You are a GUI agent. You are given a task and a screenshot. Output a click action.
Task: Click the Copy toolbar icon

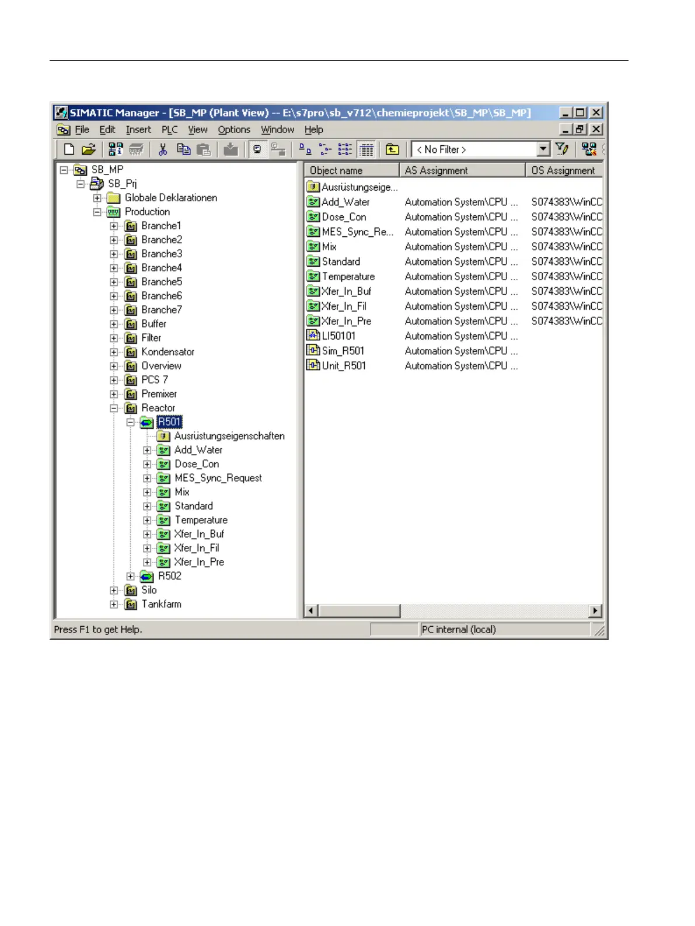coord(183,149)
